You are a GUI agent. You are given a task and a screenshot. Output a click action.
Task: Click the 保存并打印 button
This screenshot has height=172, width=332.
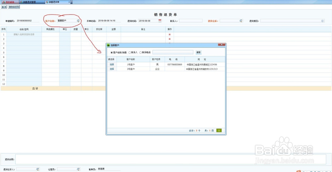(14, 7)
